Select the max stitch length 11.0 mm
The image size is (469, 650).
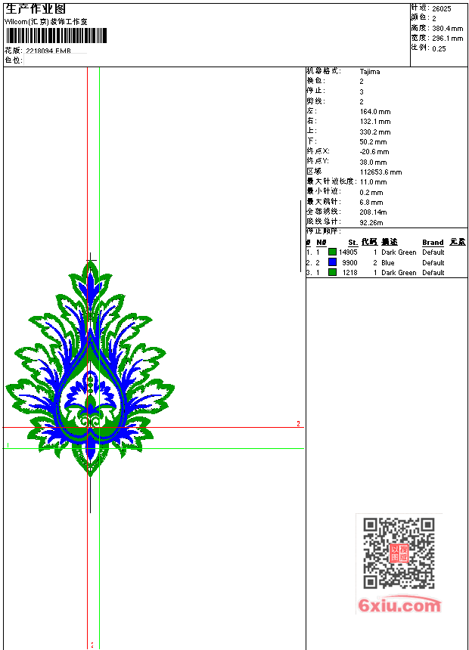[373, 182]
